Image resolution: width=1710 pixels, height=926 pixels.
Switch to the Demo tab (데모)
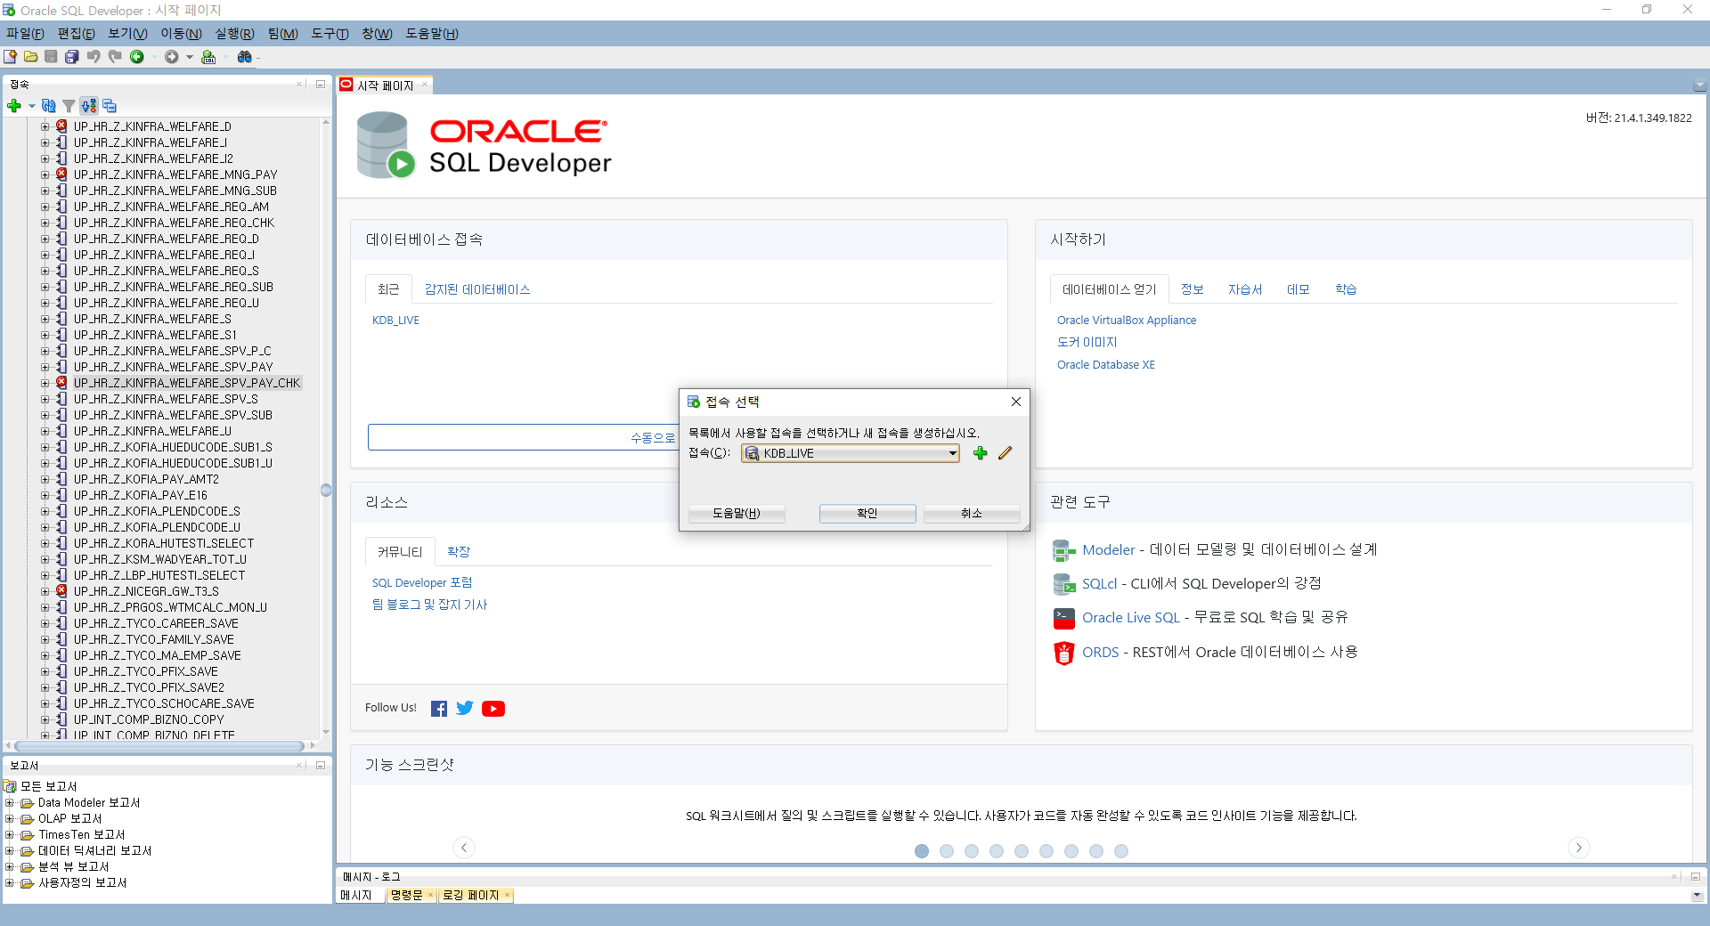pyautogui.click(x=1299, y=289)
